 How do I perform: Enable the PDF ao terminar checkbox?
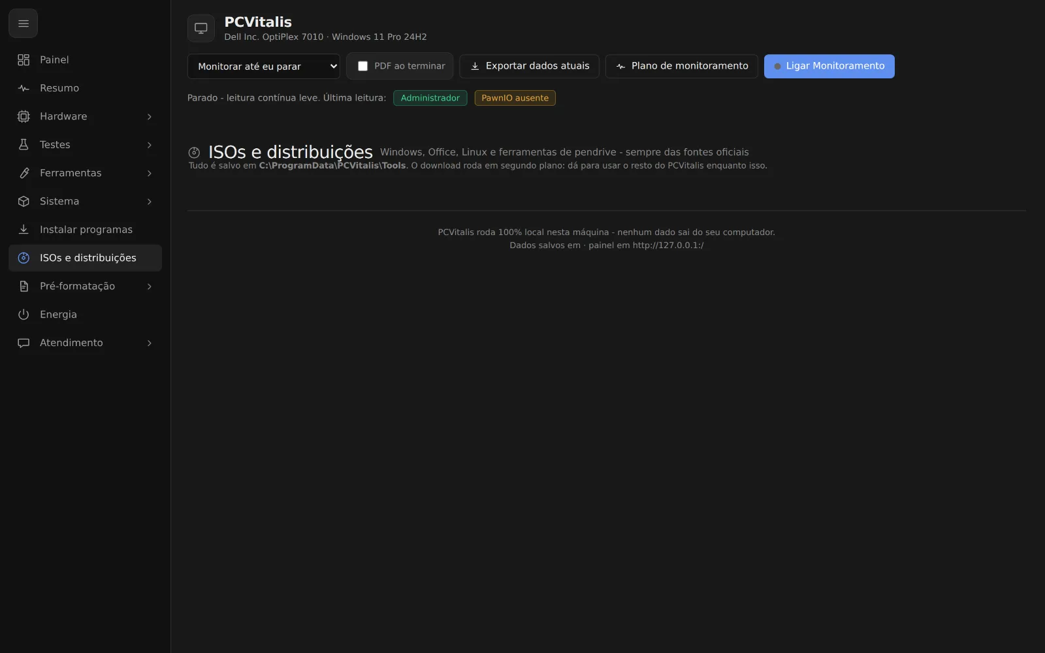tap(362, 66)
